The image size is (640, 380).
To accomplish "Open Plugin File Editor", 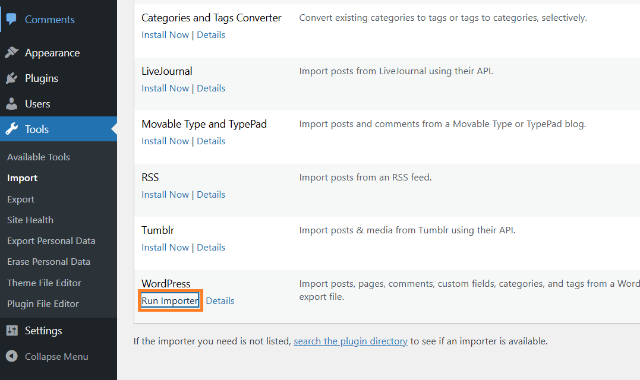I will pos(43,303).
